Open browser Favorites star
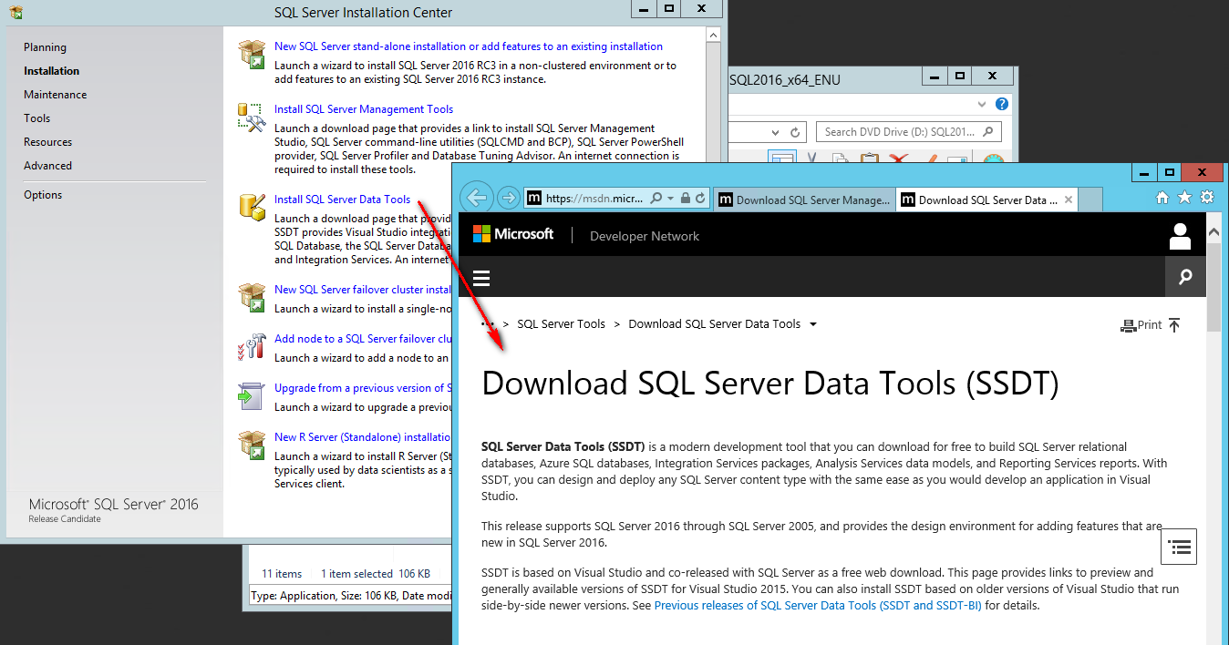The width and height of the screenshot is (1229, 645). (1184, 197)
